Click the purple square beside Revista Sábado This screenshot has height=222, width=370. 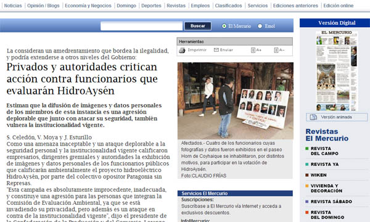click(306, 202)
